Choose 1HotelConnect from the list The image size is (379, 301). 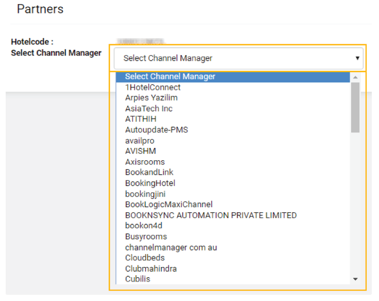click(x=233, y=87)
